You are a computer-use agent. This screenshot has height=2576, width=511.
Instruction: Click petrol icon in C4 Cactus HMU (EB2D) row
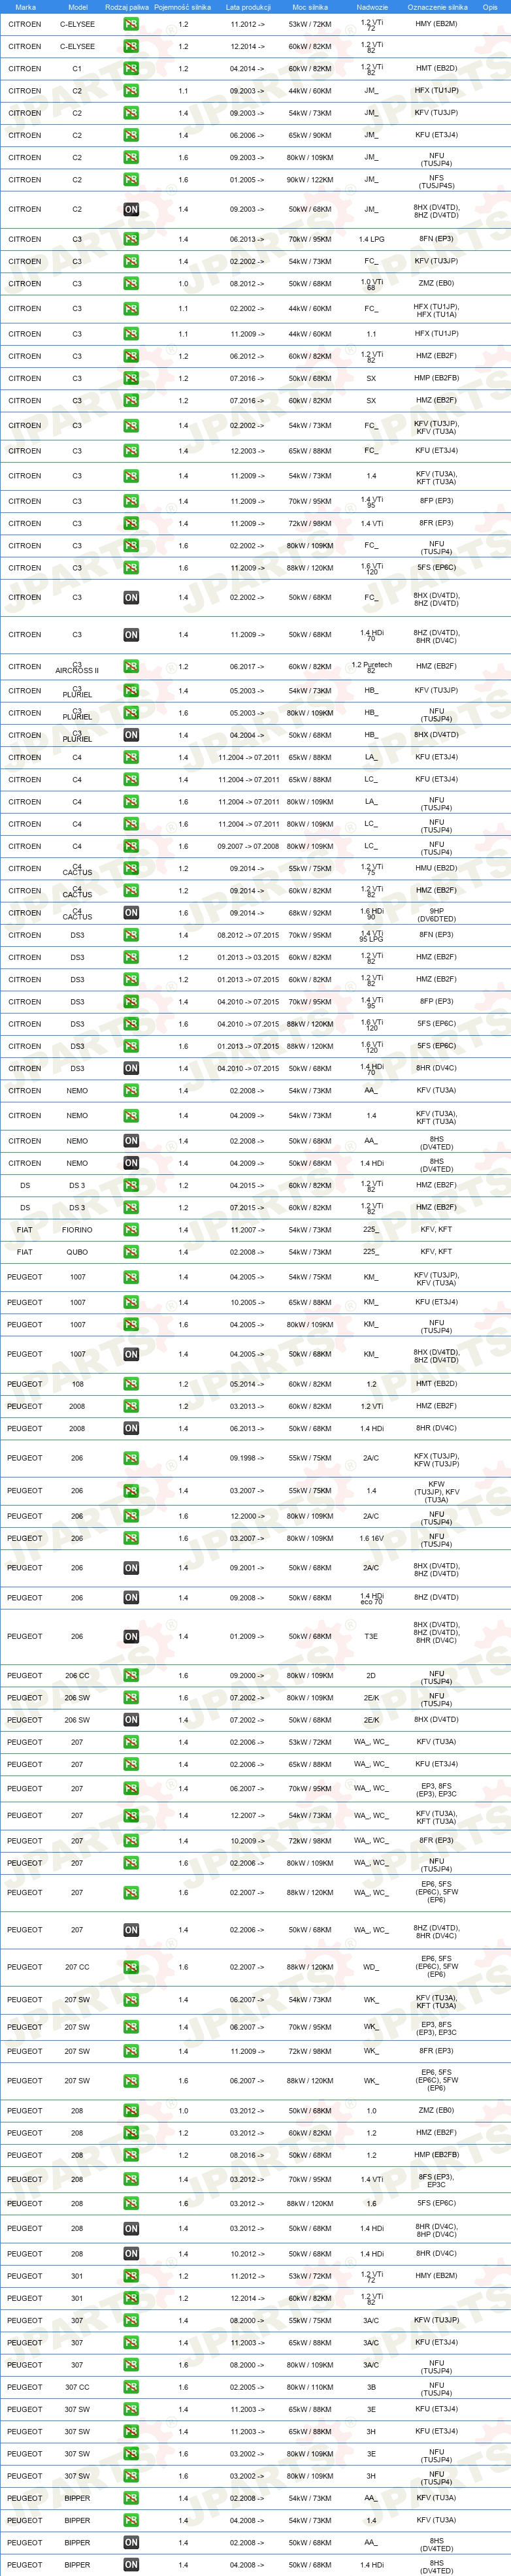[x=131, y=869]
